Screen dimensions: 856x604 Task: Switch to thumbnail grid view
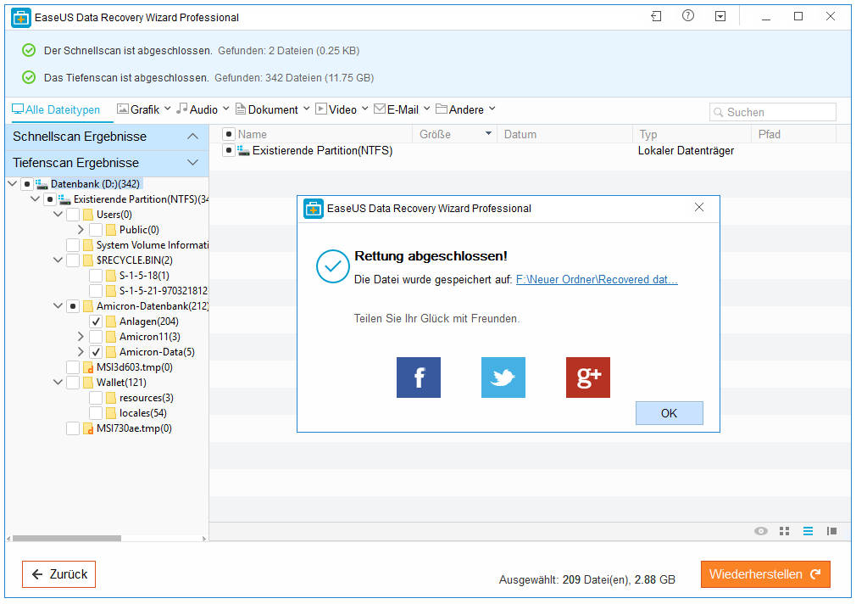pyautogui.click(x=785, y=531)
